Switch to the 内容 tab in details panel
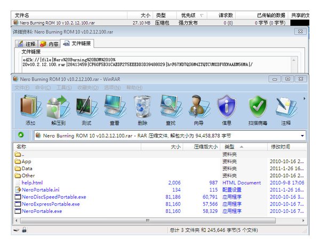Image resolution: width=320 pixels, height=246 pixels. tap(50, 44)
